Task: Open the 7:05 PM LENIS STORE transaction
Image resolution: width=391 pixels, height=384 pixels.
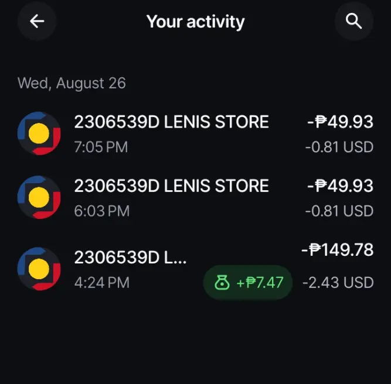Action: pos(196,133)
